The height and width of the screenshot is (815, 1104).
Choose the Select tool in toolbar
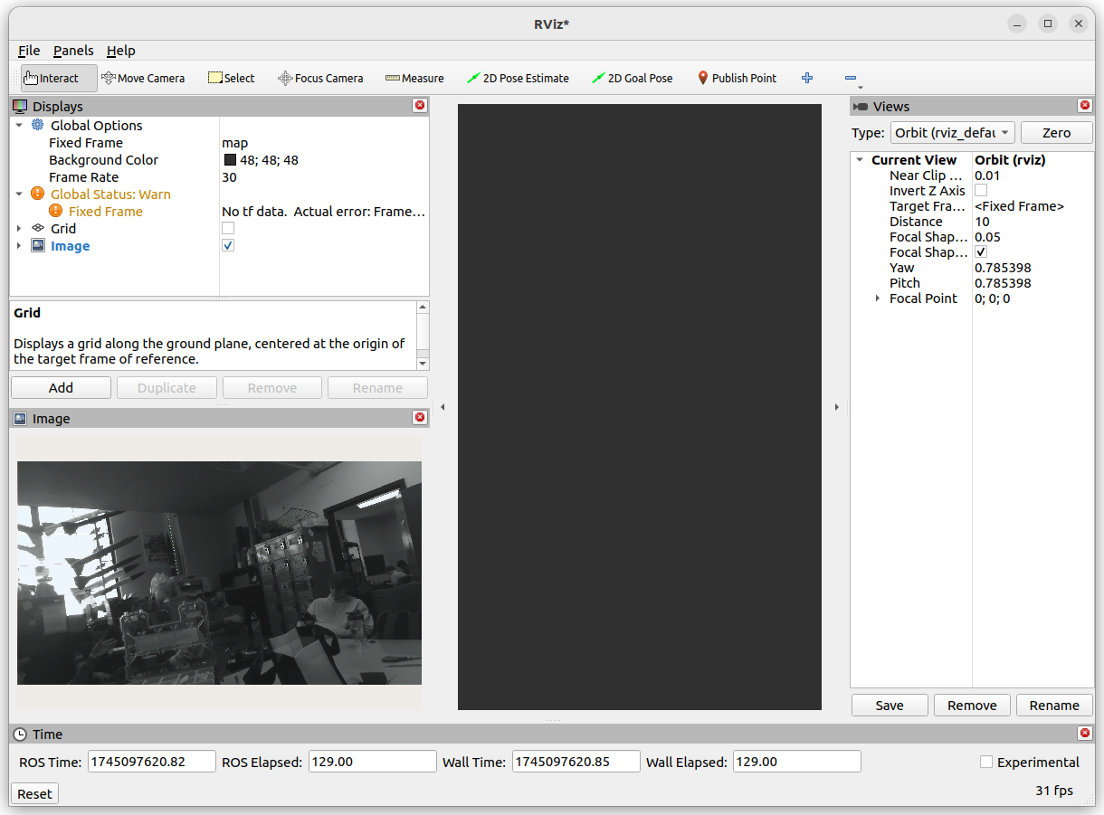tap(231, 78)
